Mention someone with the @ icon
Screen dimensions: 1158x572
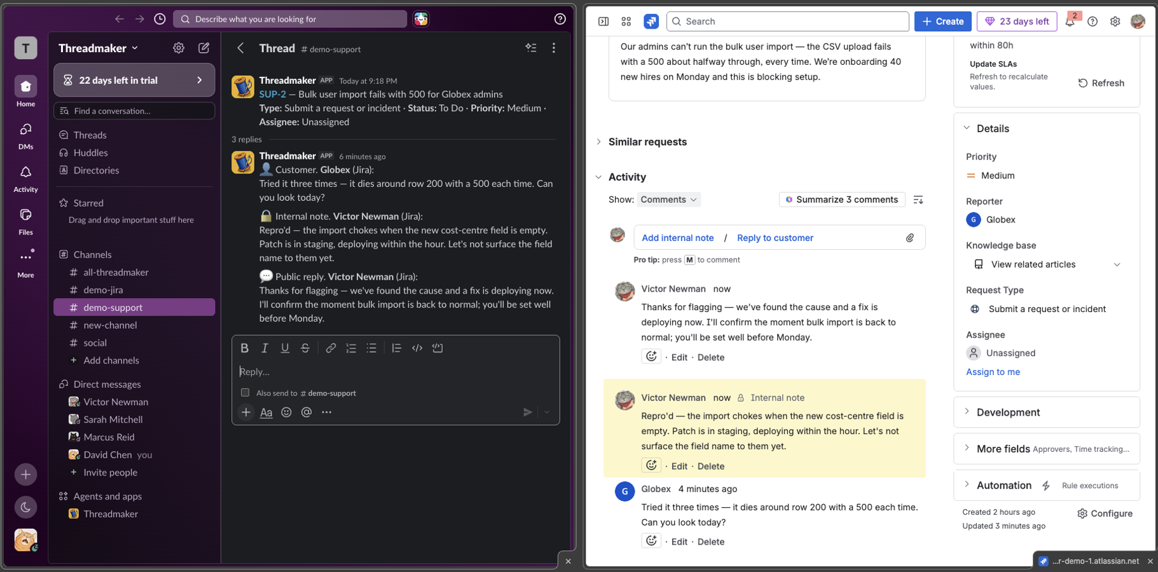[x=307, y=412]
